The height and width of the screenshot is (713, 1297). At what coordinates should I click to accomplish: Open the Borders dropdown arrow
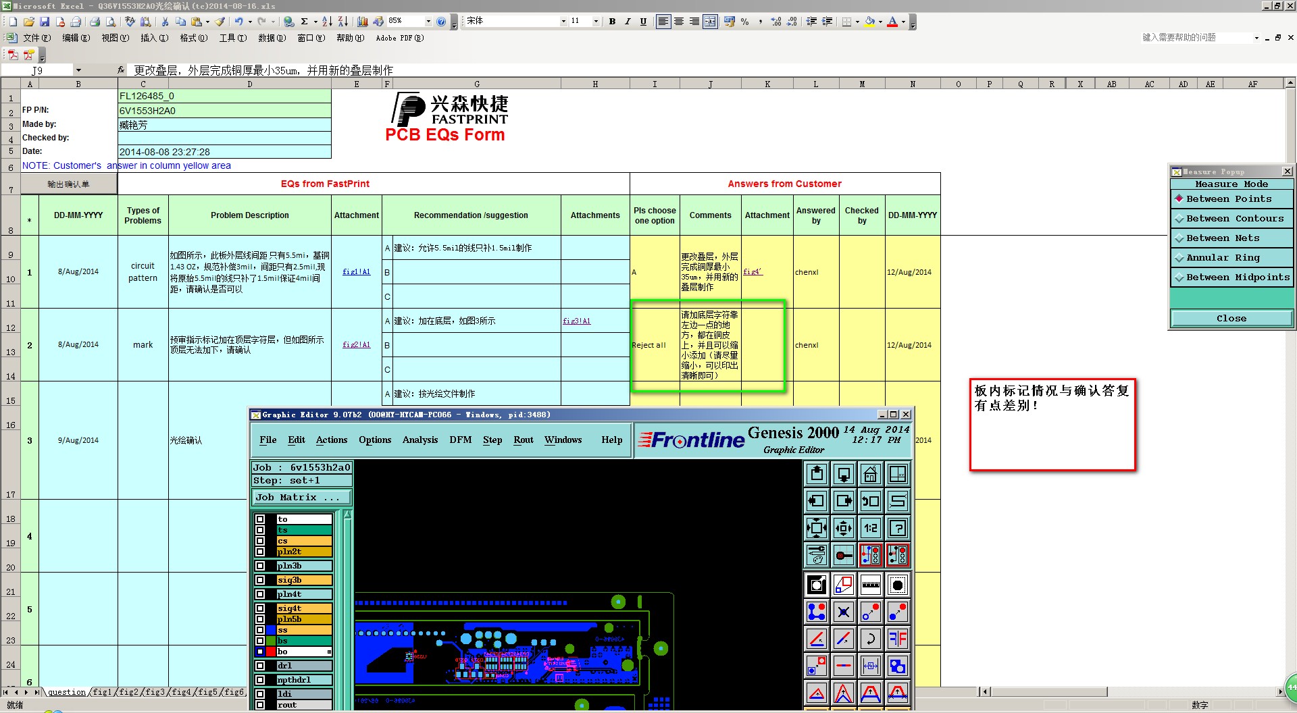tap(857, 22)
